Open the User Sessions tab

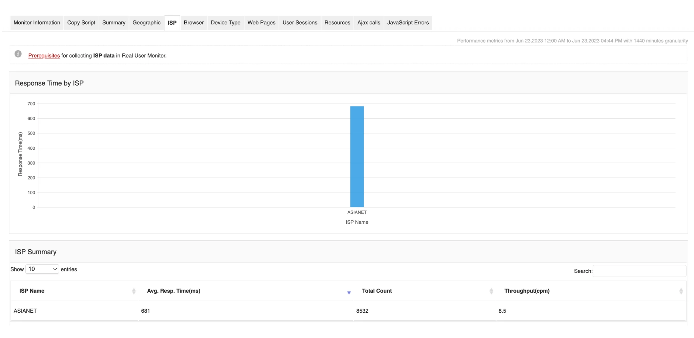click(300, 23)
